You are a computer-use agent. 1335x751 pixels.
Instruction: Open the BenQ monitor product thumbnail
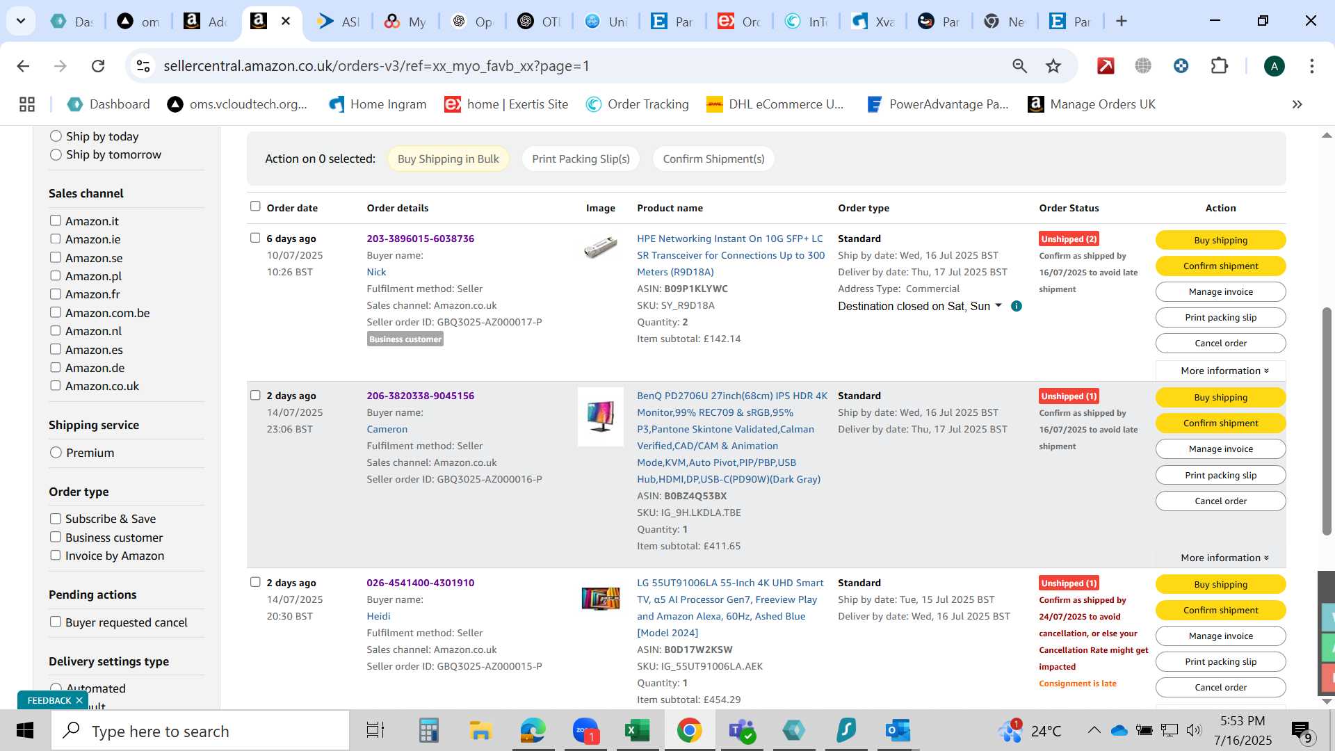click(601, 417)
